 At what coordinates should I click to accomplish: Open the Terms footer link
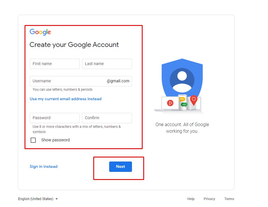(229, 199)
